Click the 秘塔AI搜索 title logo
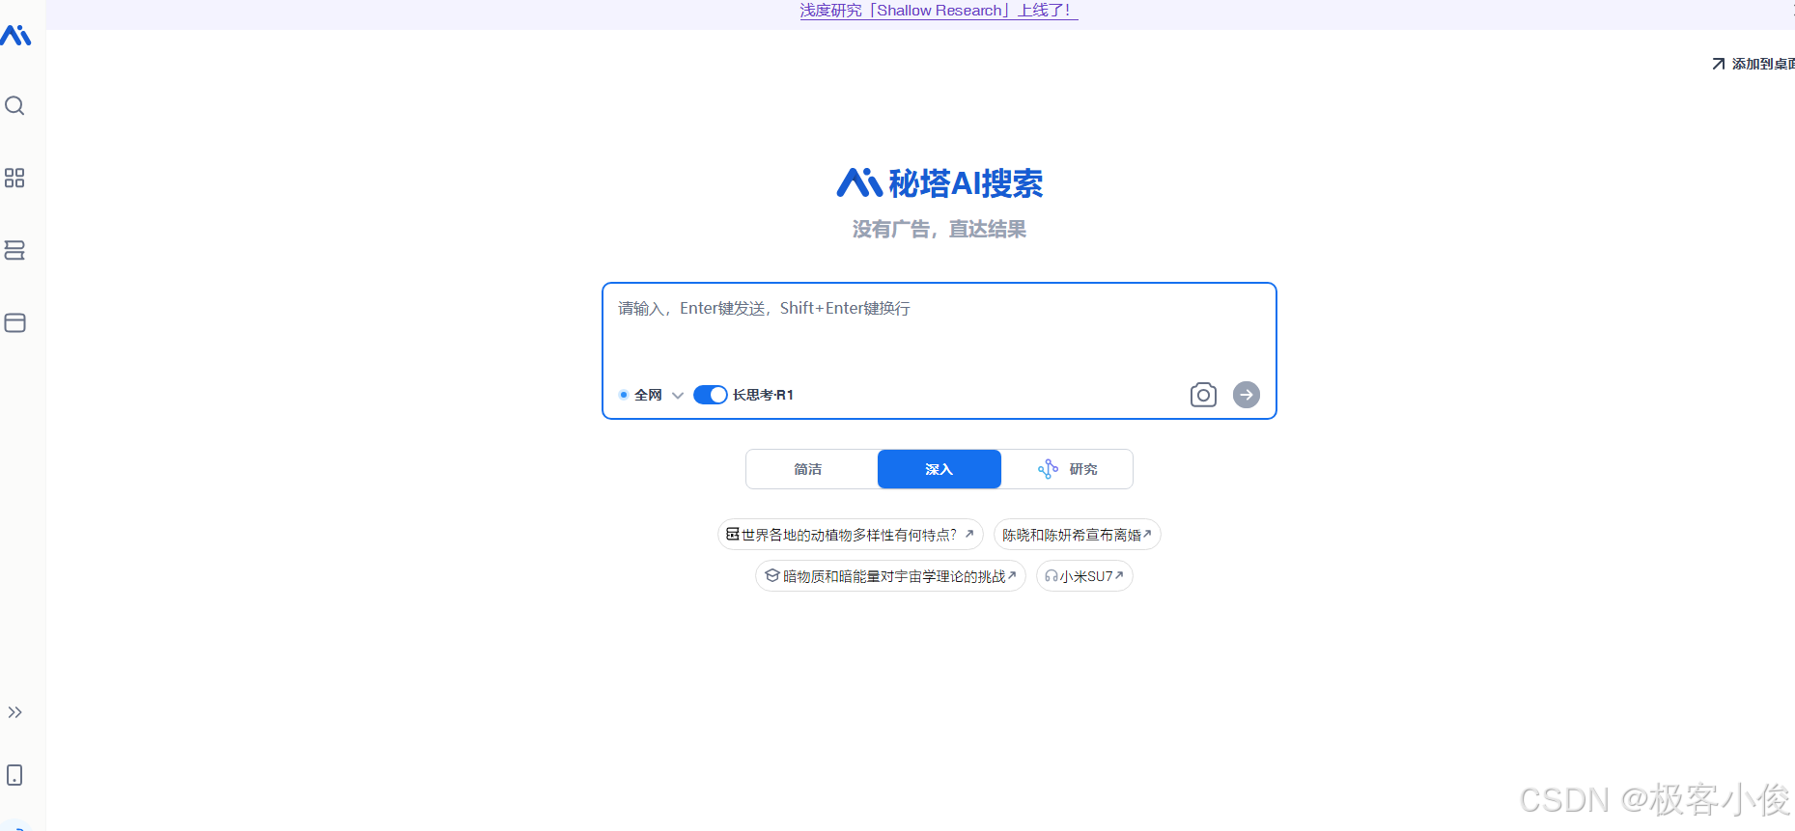The width and height of the screenshot is (1795, 831). pyautogui.click(x=940, y=182)
